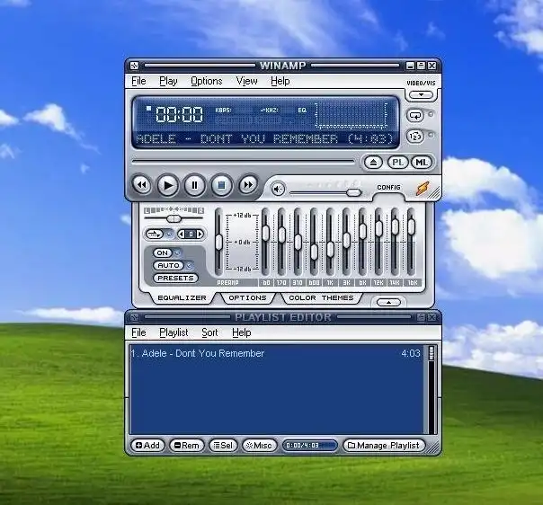543x505 pixels.
Task: Toggle the equalizer AUTO button
Action: click(x=168, y=265)
